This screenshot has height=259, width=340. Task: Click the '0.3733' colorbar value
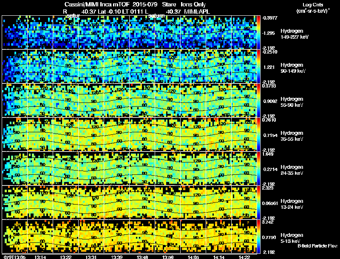tap(269, 86)
